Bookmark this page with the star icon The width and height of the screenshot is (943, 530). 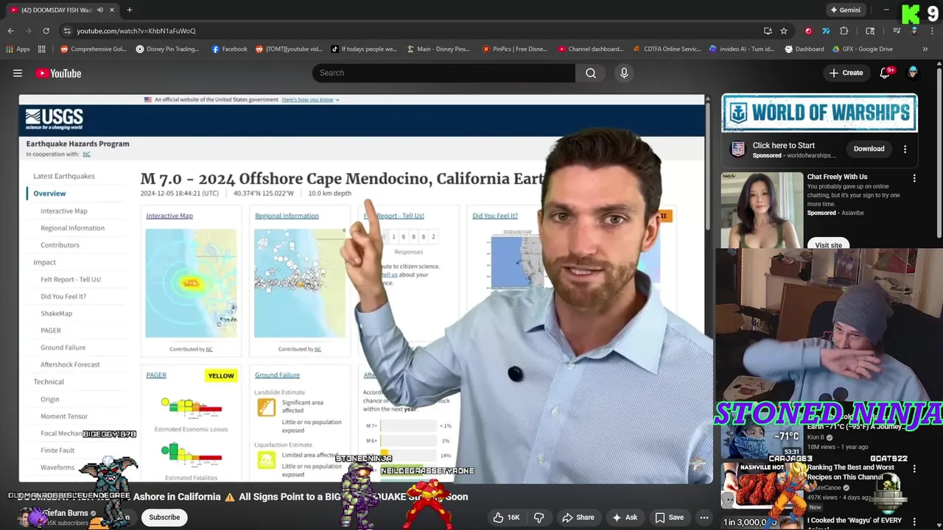(x=784, y=31)
